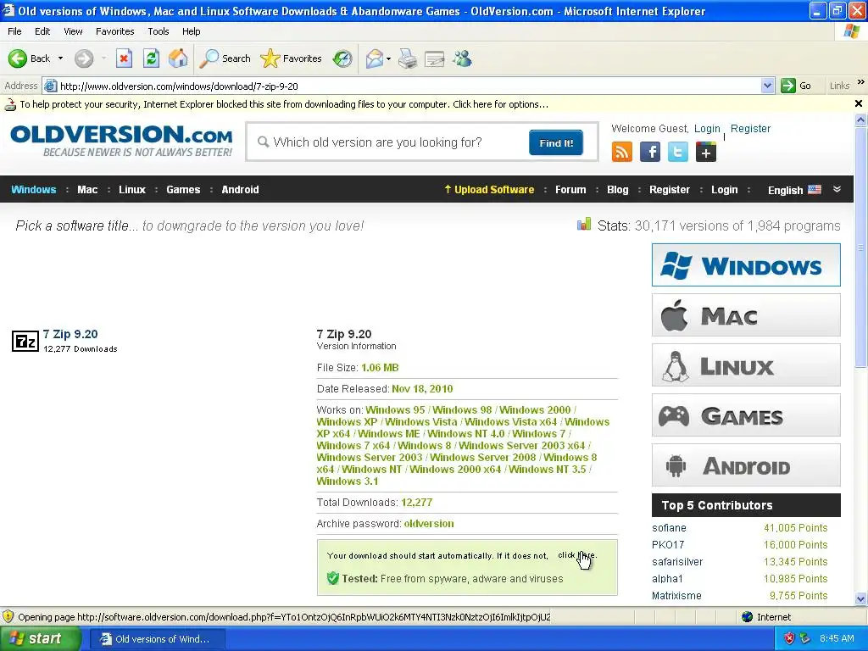Select the Games nav bar item
The height and width of the screenshot is (651, 868).
[x=183, y=189]
